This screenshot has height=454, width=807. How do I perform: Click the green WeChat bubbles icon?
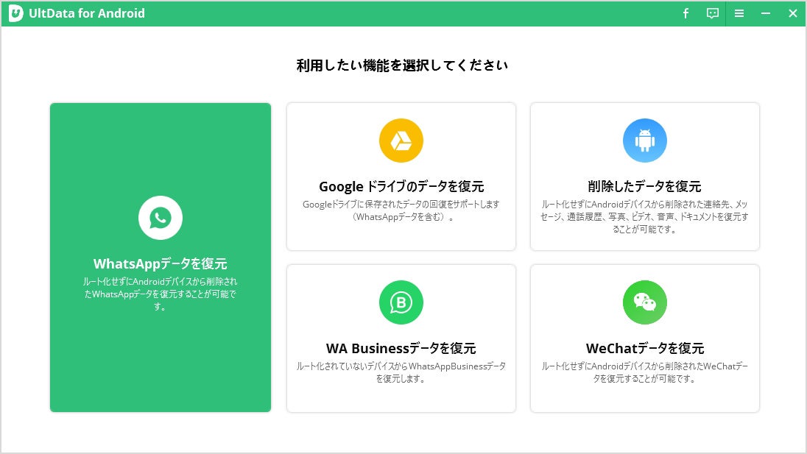click(644, 302)
